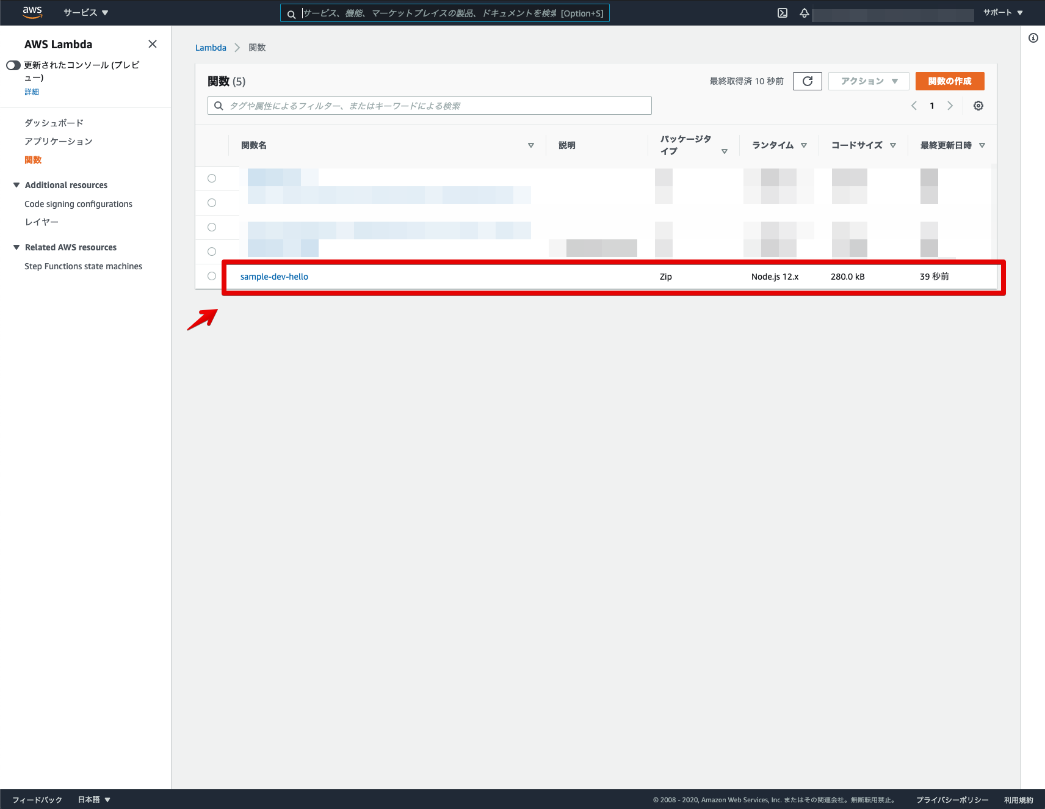Open the アクション actions dropdown

[869, 81]
